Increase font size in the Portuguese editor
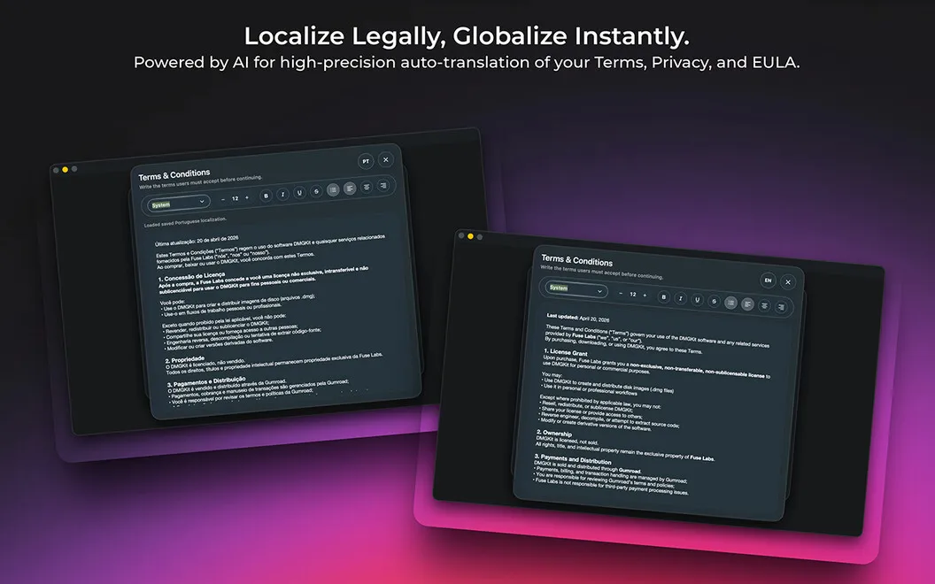 (x=247, y=197)
